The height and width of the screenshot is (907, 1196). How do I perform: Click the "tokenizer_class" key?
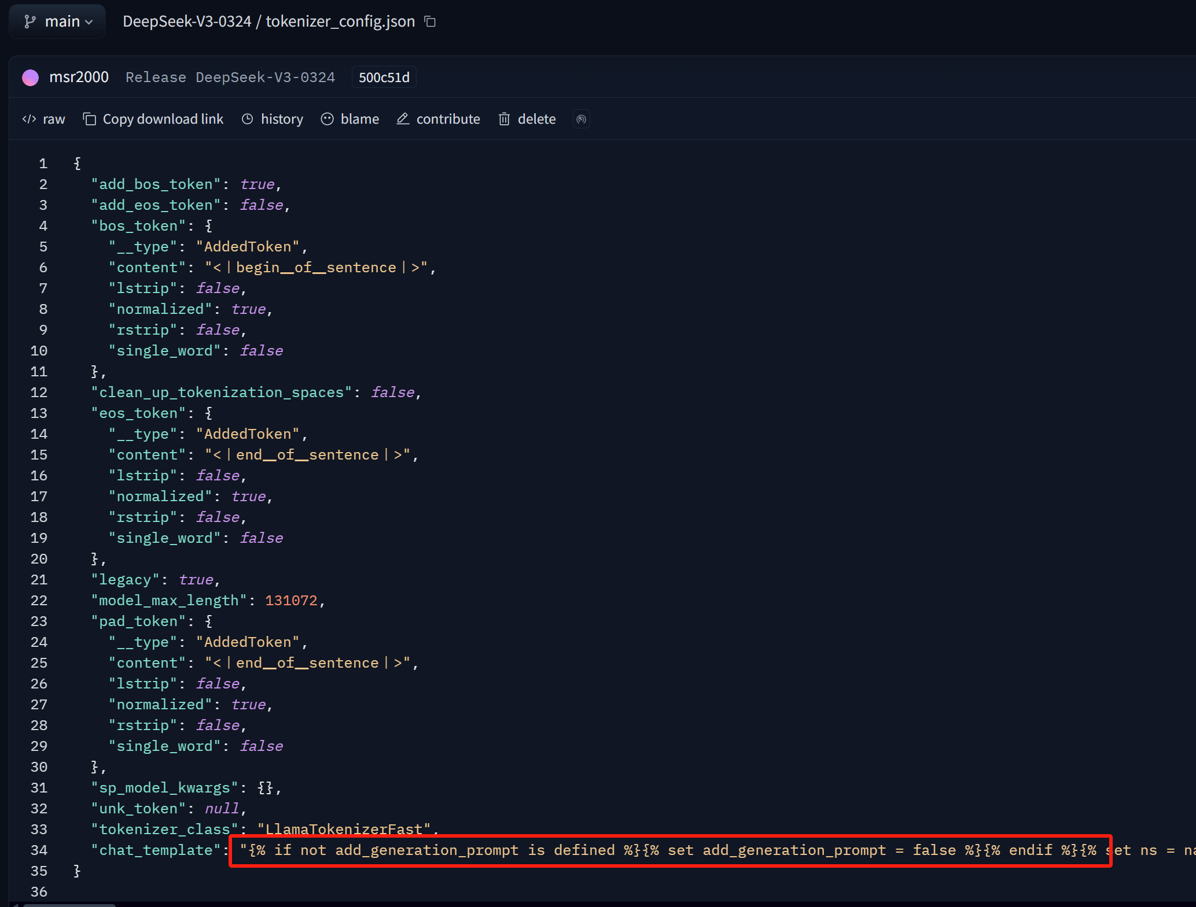[x=165, y=828]
